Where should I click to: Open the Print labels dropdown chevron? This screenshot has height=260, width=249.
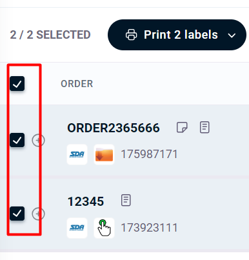(232, 35)
